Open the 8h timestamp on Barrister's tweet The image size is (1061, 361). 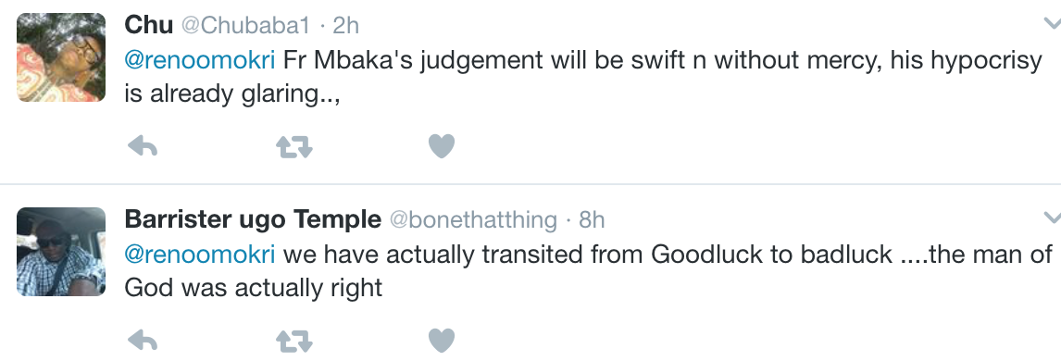593,219
